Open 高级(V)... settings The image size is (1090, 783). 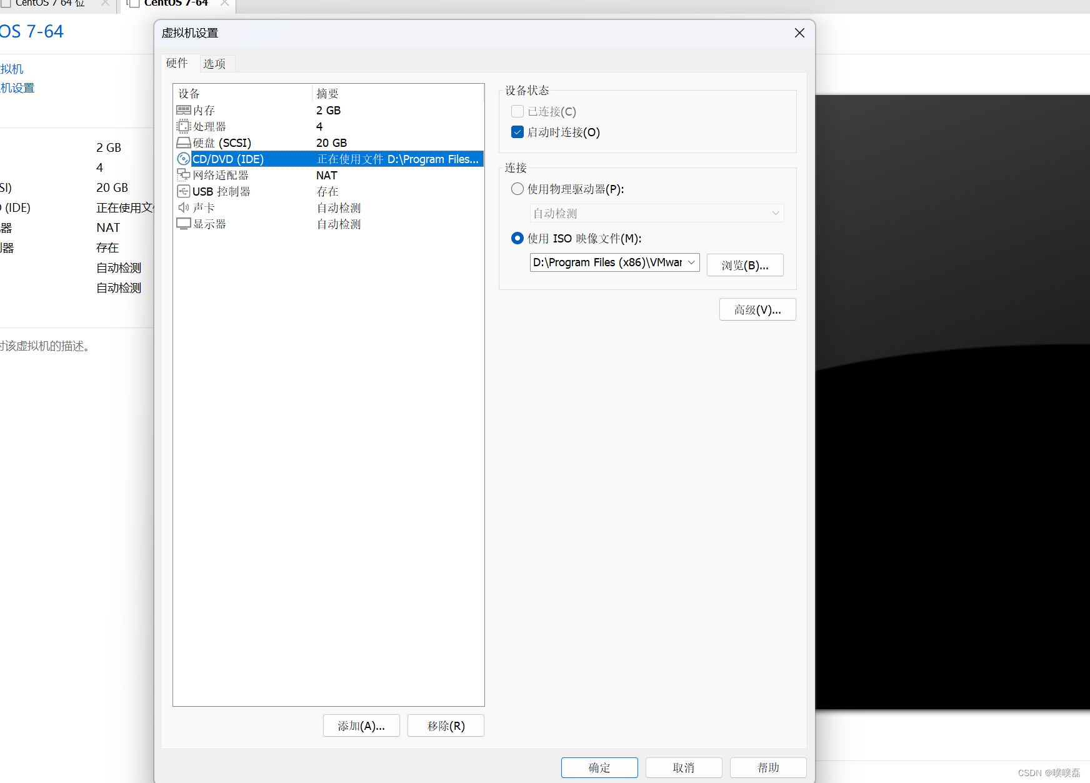[757, 309]
